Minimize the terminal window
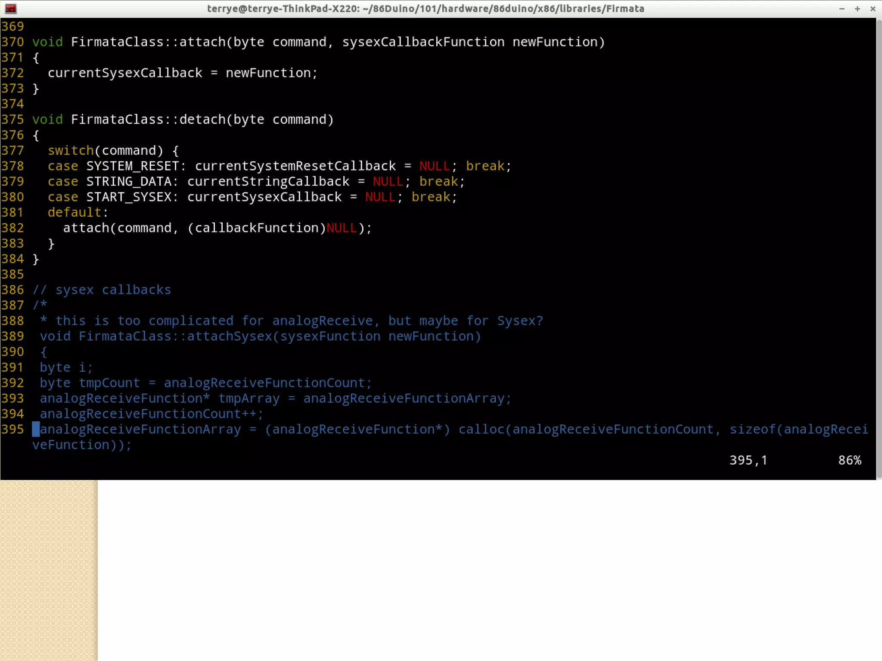The width and height of the screenshot is (882, 661). click(x=842, y=9)
